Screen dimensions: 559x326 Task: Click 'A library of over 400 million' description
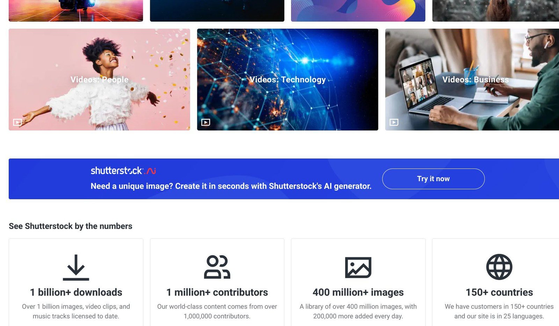(x=358, y=311)
